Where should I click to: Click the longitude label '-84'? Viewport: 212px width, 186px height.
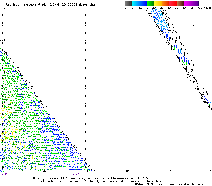(85, 171)
